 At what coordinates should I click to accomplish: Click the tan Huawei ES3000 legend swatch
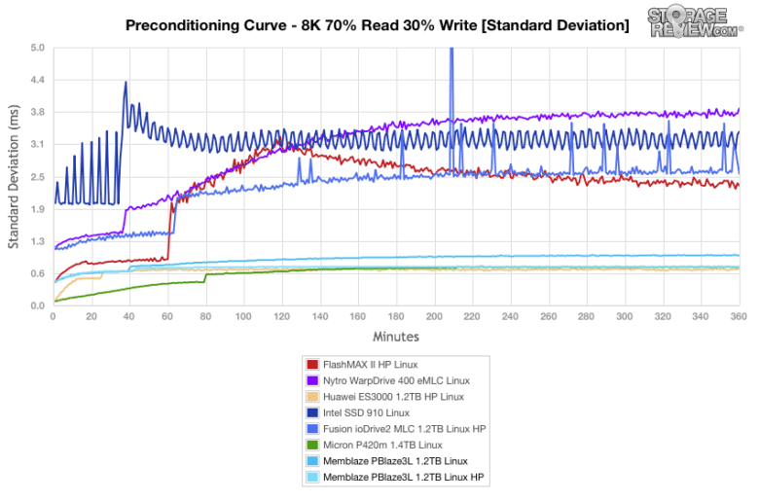pyautogui.click(x=312, y=397)
